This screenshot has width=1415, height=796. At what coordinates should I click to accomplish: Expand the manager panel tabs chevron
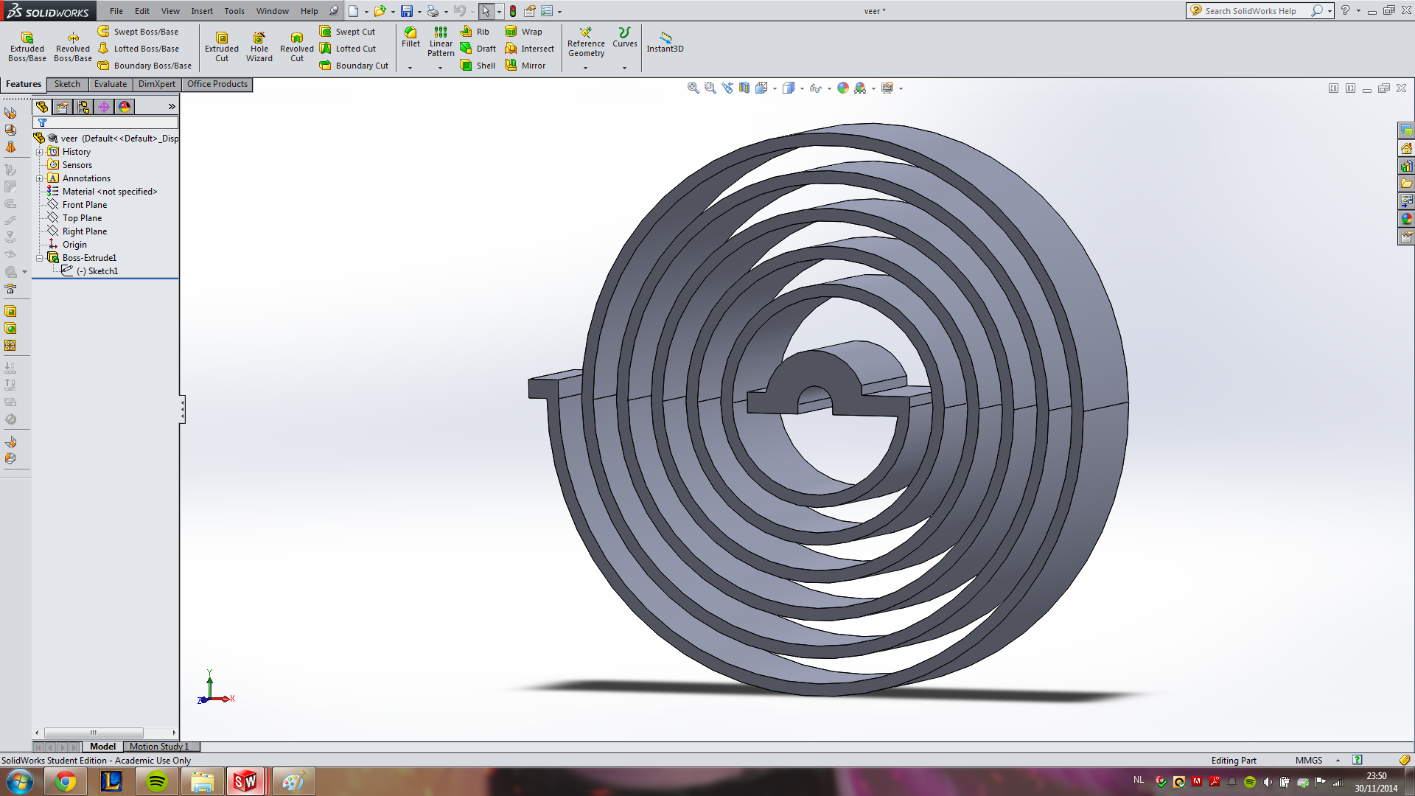click(172, 107)
